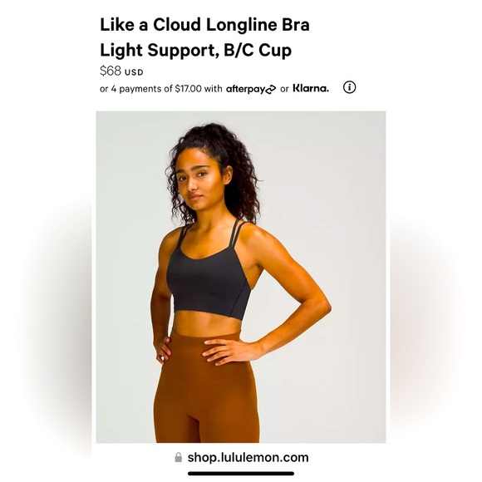Click the afterpay logo
This screenshot has width=482, height=482.
coord(251,89)
